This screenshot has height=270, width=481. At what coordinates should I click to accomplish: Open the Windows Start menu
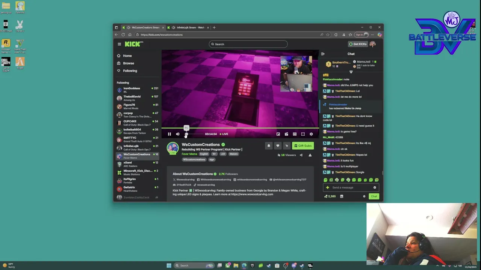point(169,265)
